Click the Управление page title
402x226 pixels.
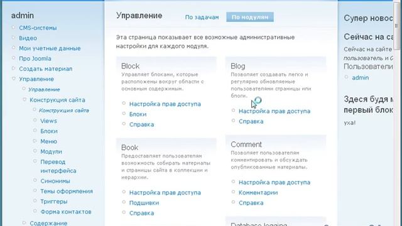139,16
